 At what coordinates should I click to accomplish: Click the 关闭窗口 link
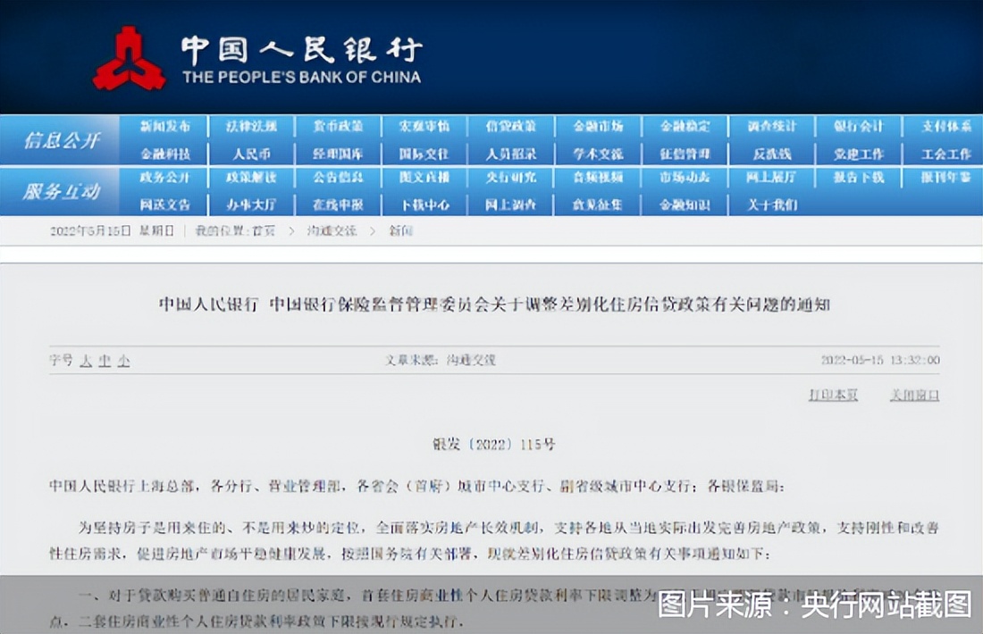(914, 394)
